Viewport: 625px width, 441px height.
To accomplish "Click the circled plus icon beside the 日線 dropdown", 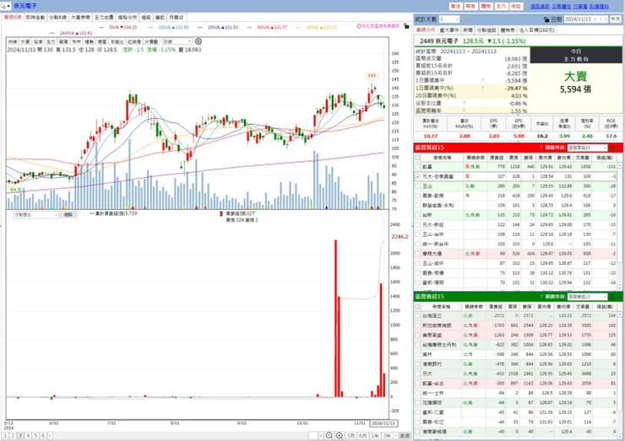I will click(198, 41).
